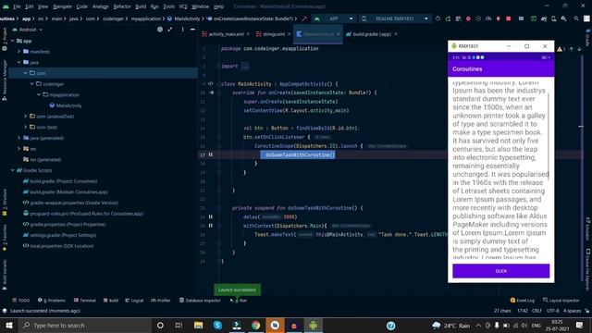Open the Build menu
592x333 pixels.
[141, 6]
